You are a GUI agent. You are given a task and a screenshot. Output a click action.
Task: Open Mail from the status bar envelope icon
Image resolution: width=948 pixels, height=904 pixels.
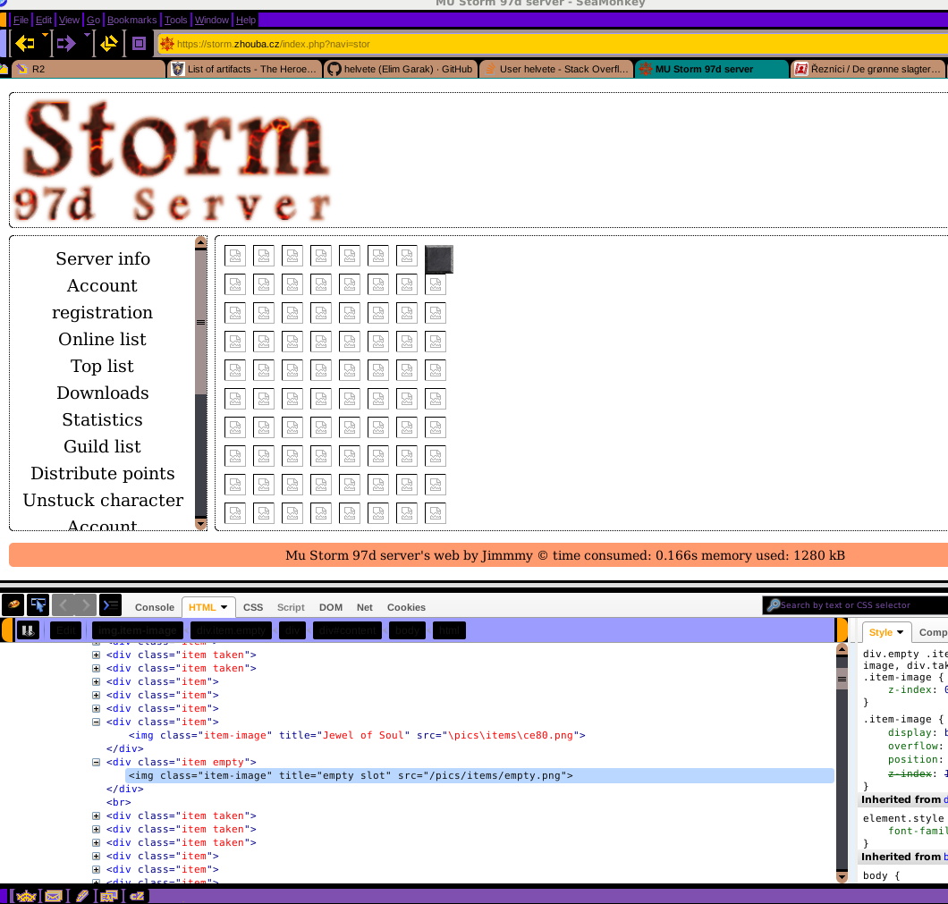53,895
